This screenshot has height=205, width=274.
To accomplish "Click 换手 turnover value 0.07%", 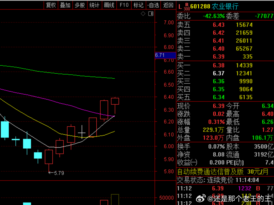I will tap(216, 146).
